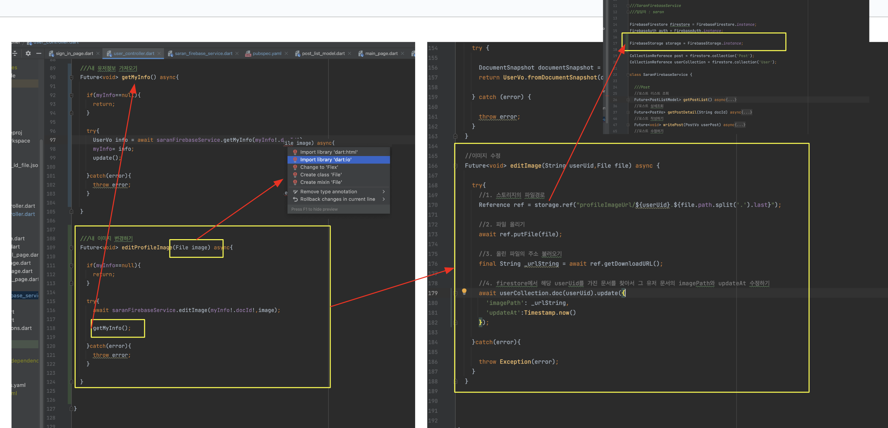Screen dimensions: 888x428
Task: Close the saran_firebase_service.dart tab
Action: tap(237, 53)
